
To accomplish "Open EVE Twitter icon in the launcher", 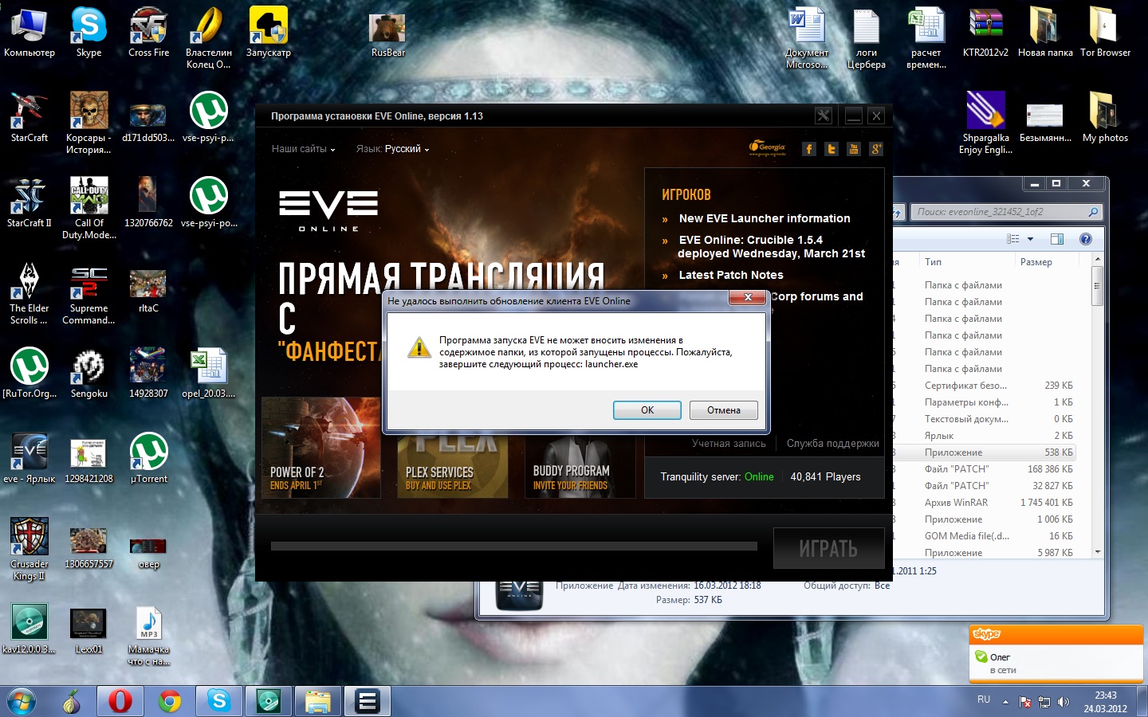I will pyautogui.click(x=832, y=149).
